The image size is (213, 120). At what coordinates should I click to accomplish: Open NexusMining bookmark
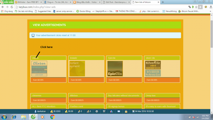(169, 11)
